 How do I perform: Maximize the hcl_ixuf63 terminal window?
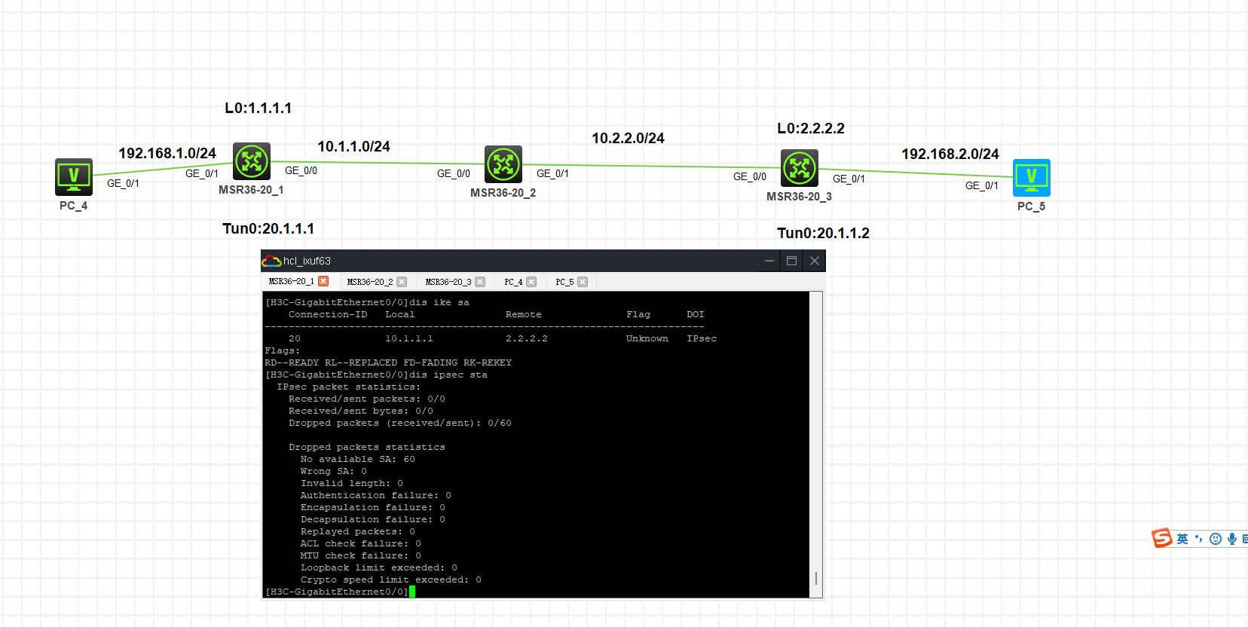tap(792, 261)
